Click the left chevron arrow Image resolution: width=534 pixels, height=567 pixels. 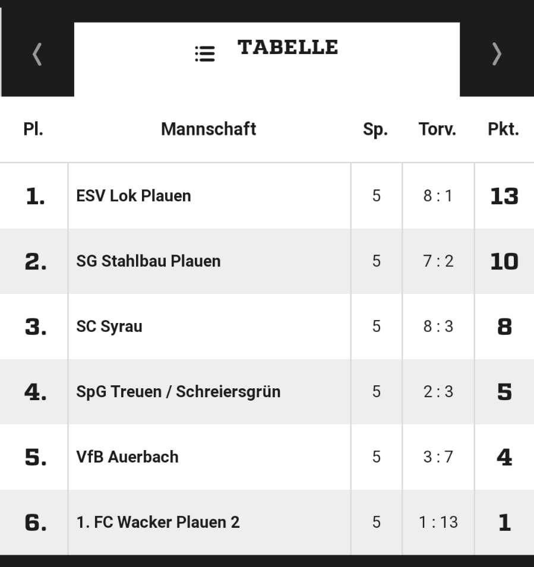tap(37, 54)
